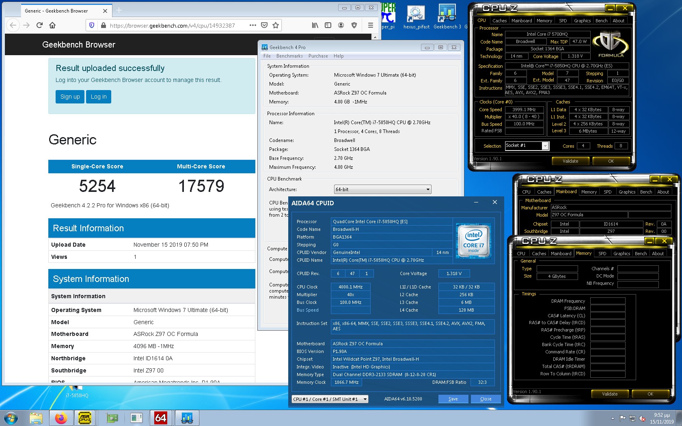Click the taskbar clock showing 9:52
The image size is (682, 426).
point(662,418)
